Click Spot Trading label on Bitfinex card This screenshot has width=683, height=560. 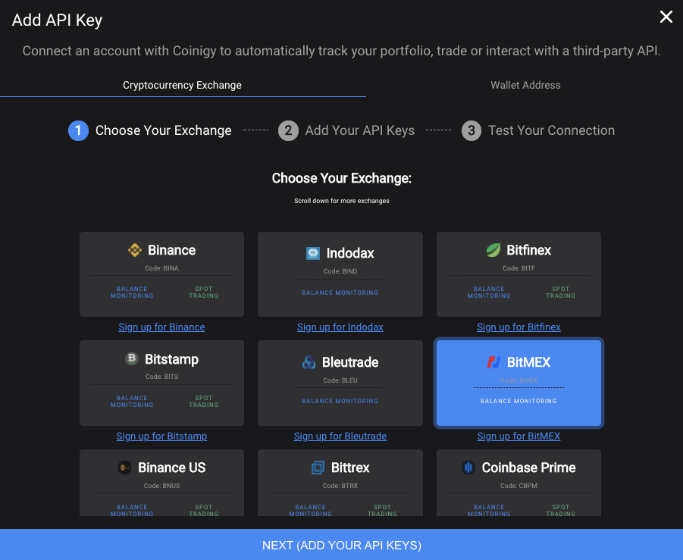[561, 293]
